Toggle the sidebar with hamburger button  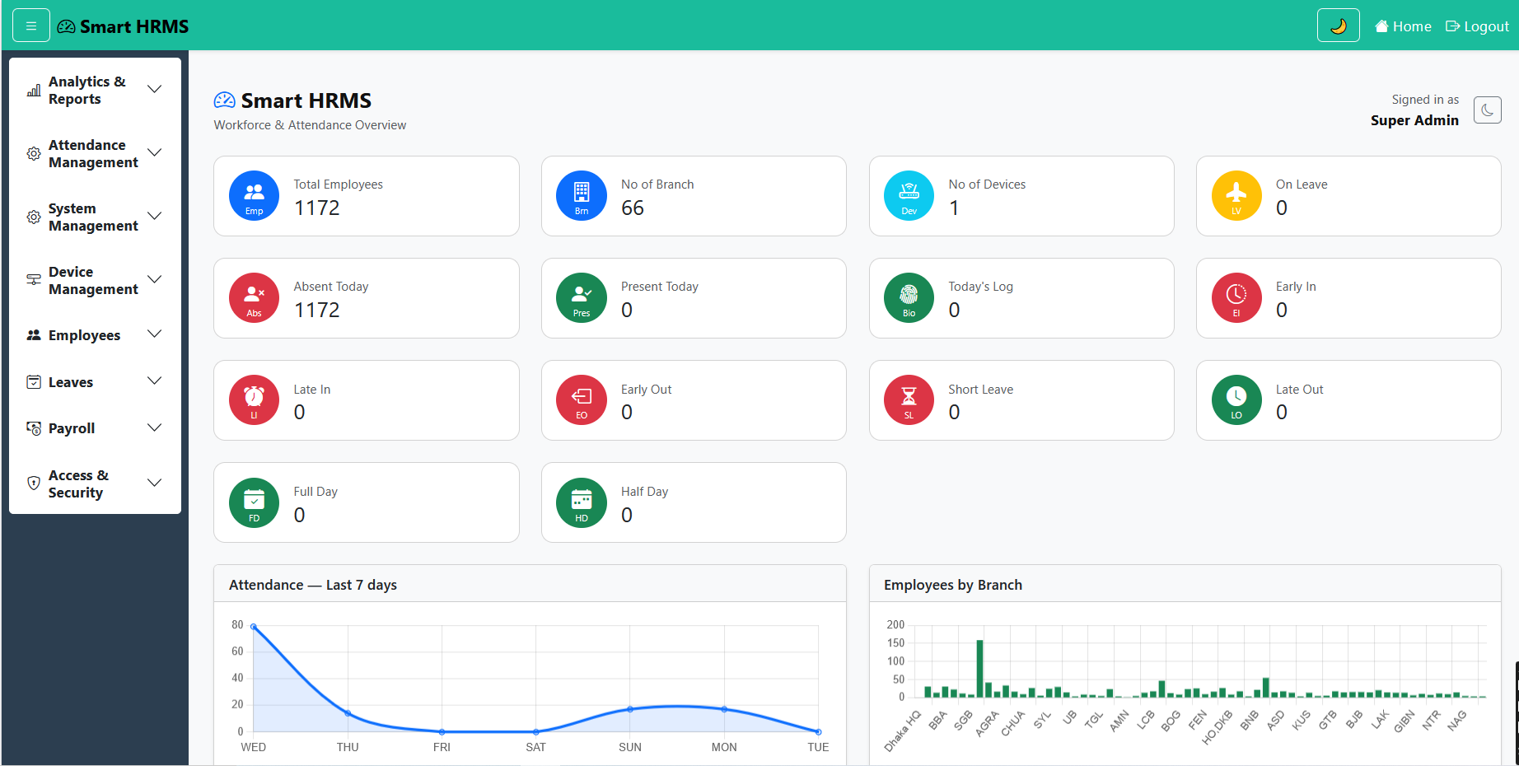tap(31, 26)
